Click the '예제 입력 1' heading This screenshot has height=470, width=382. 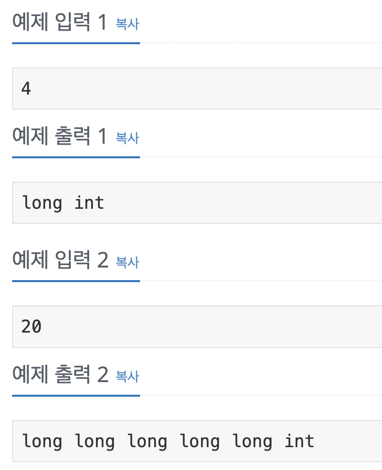click(x=60, y=22)
